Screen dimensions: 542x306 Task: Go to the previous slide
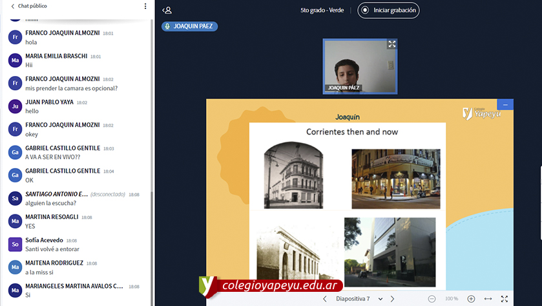coord(325,299)
